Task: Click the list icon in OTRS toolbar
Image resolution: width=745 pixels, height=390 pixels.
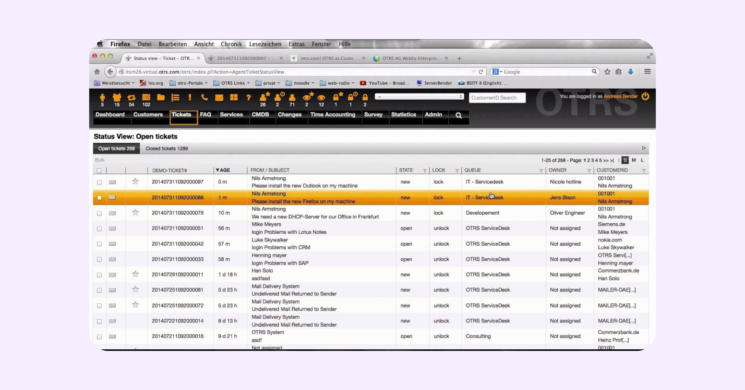Action: tap(175, 97)
